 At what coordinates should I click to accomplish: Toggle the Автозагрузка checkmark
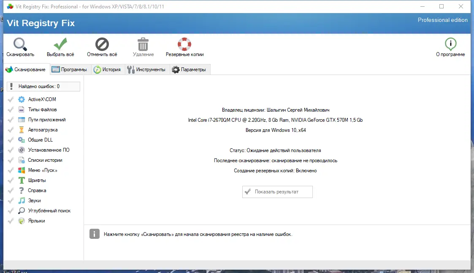click(11, 130)
